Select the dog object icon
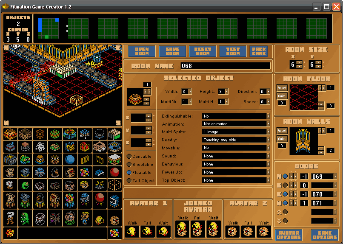Image resolution: width=343 pixels, height=244 pixels. click(100, 146)
